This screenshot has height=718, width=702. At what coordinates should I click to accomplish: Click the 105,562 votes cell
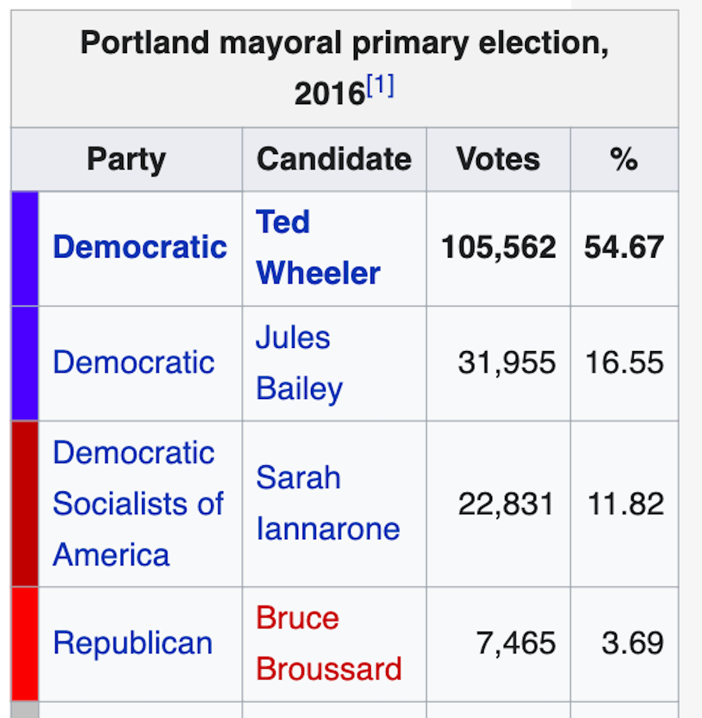[499, 248]
